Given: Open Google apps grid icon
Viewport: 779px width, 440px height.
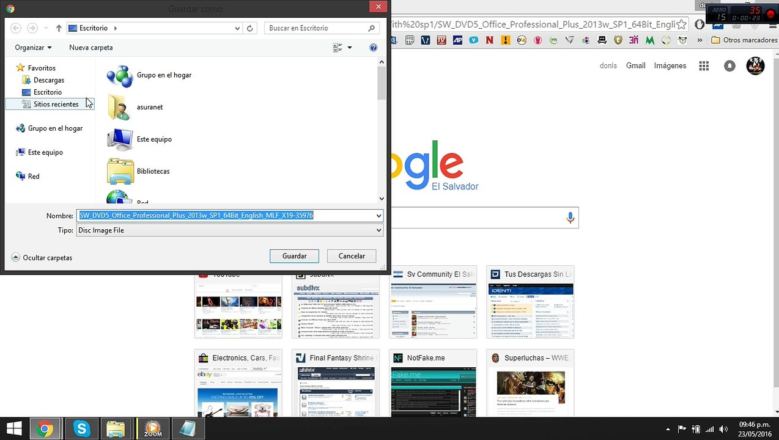Looking at the screenshot, I should (x=704, y=66).
